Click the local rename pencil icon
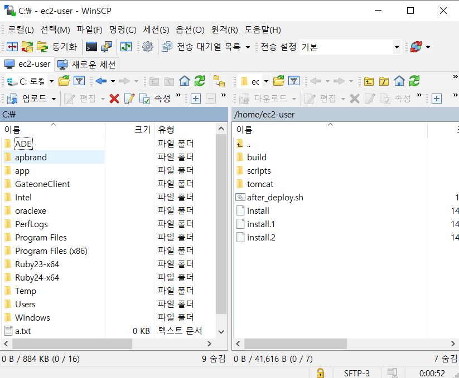 tap(129, 99)
